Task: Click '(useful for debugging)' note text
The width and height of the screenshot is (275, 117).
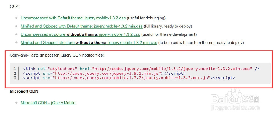Action: point(146,18)
